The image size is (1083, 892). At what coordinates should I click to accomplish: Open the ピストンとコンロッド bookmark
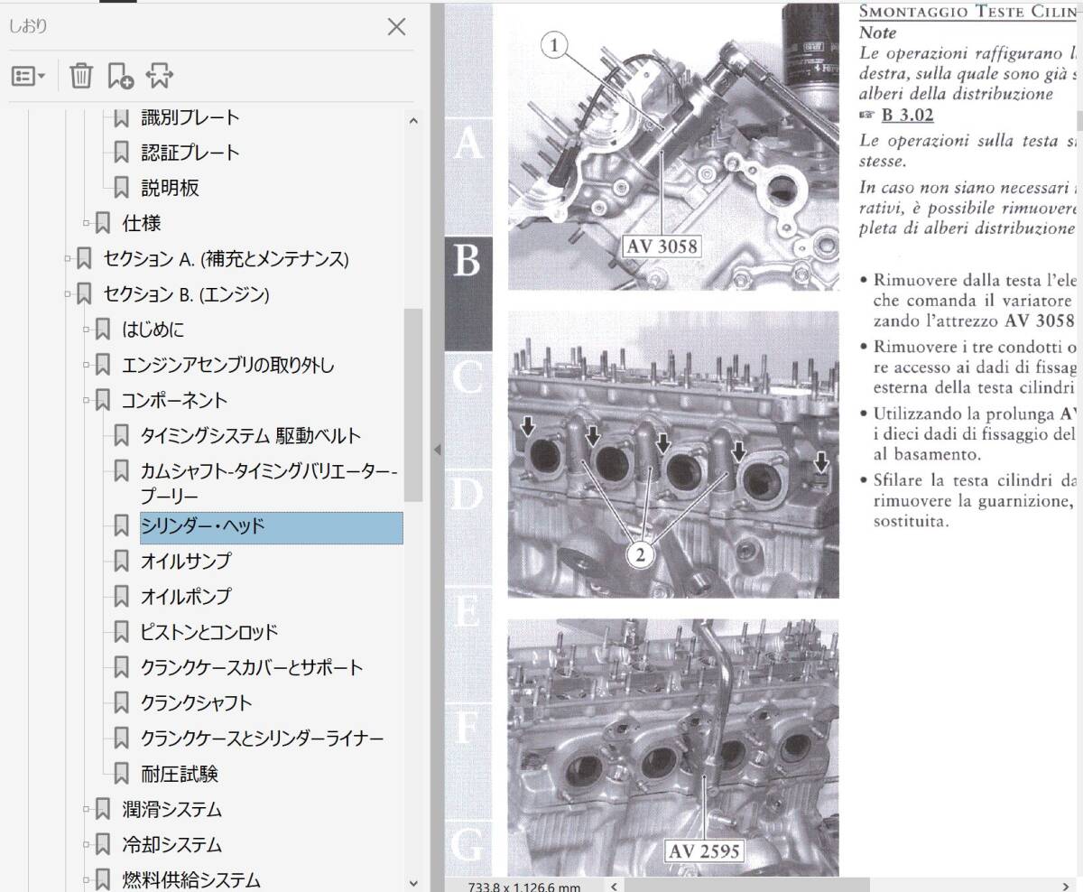click(209, 632)
